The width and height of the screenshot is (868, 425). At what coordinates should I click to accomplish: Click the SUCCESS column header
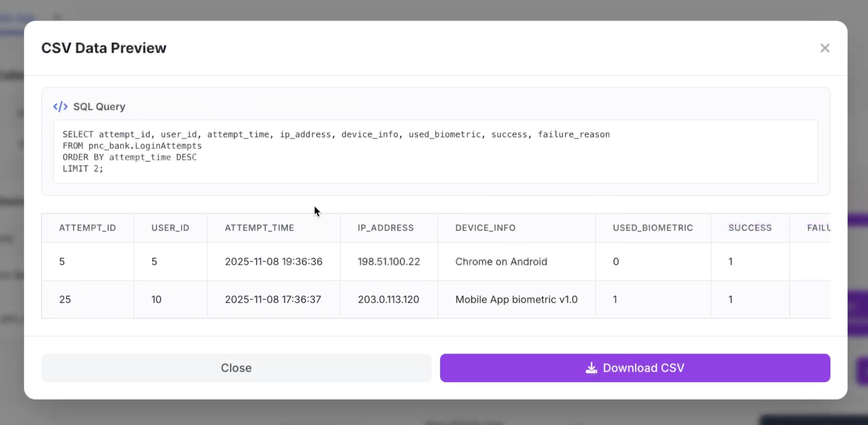750,228
